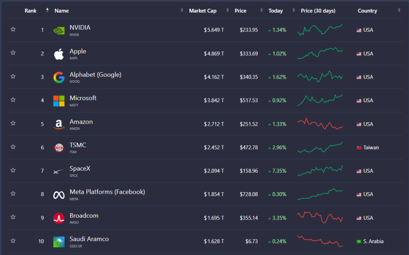Favorite Microsoft using its star
Screen dimensions: 409x255
pyautogui.click(x=13, y=100)
